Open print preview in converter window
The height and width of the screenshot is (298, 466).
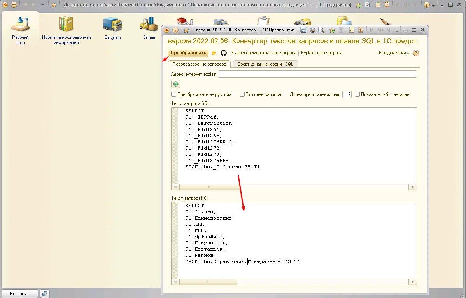click(321, 30)
